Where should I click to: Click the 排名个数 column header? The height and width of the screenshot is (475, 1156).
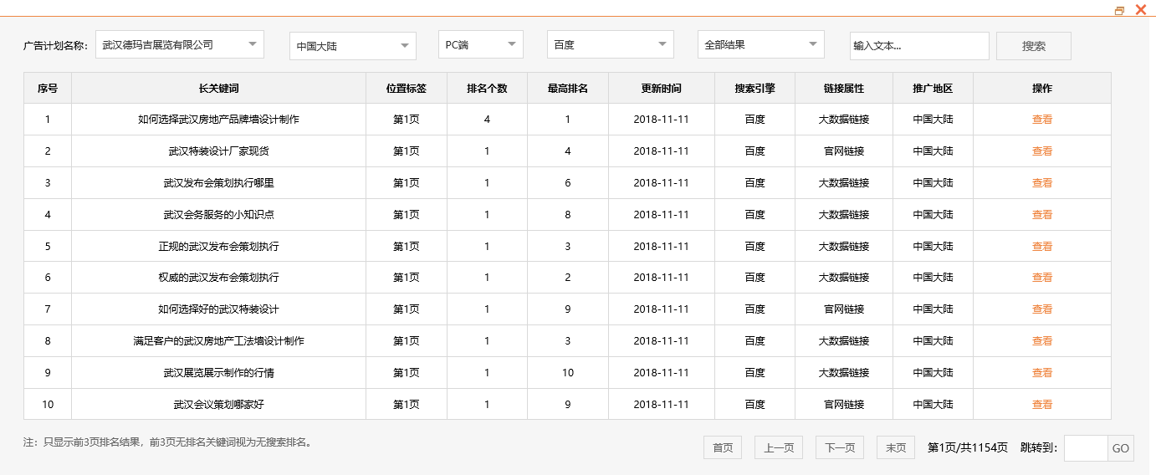(487, 88)
